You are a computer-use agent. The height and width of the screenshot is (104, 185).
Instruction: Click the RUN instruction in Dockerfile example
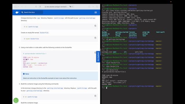pyautogui.click(x=24, y=63)
